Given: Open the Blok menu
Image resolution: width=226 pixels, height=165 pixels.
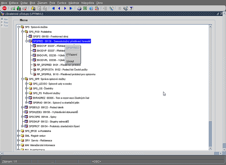Looking at the screenshot, I should [32, 3].
